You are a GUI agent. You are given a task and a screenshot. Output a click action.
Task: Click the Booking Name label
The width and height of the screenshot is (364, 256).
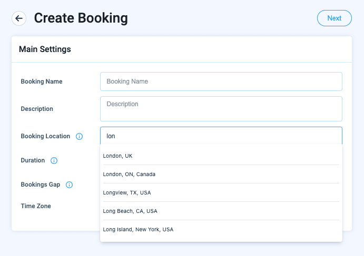42,81
